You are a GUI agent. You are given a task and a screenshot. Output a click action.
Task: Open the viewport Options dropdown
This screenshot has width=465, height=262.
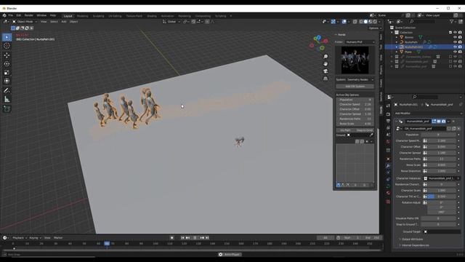tap(375, 28)
